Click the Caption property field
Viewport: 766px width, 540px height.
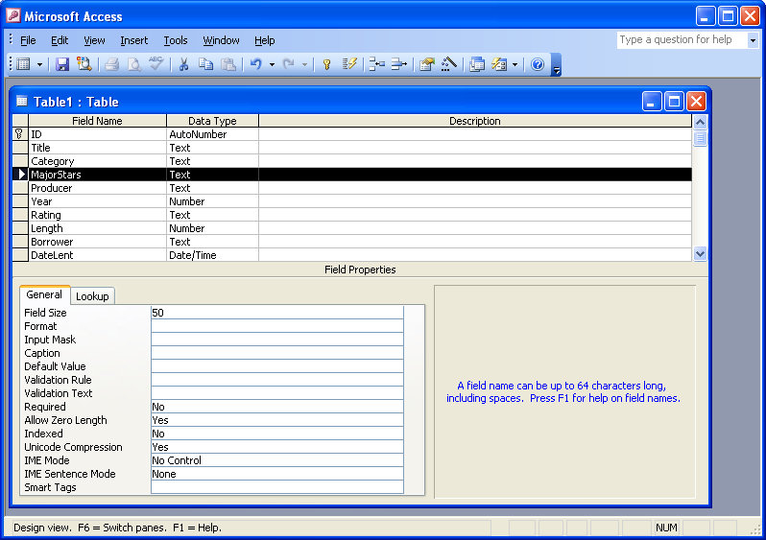coord(277,353)
